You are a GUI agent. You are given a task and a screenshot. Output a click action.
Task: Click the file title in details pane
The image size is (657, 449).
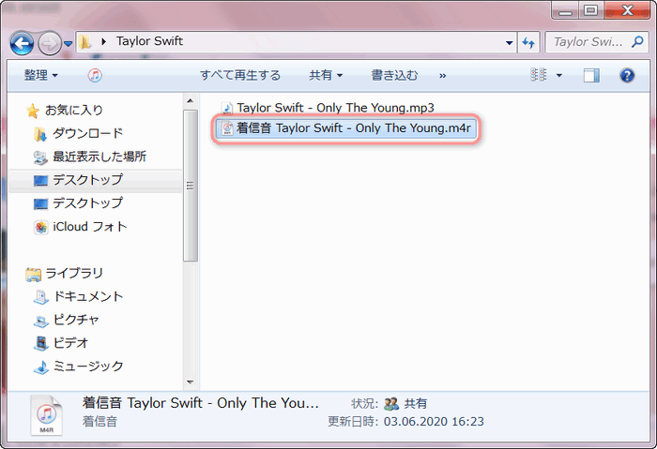pyautogui.click(x=200, y=403)
